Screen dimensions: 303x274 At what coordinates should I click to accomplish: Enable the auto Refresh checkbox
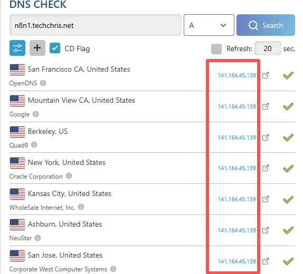click(x=216, y=49)
